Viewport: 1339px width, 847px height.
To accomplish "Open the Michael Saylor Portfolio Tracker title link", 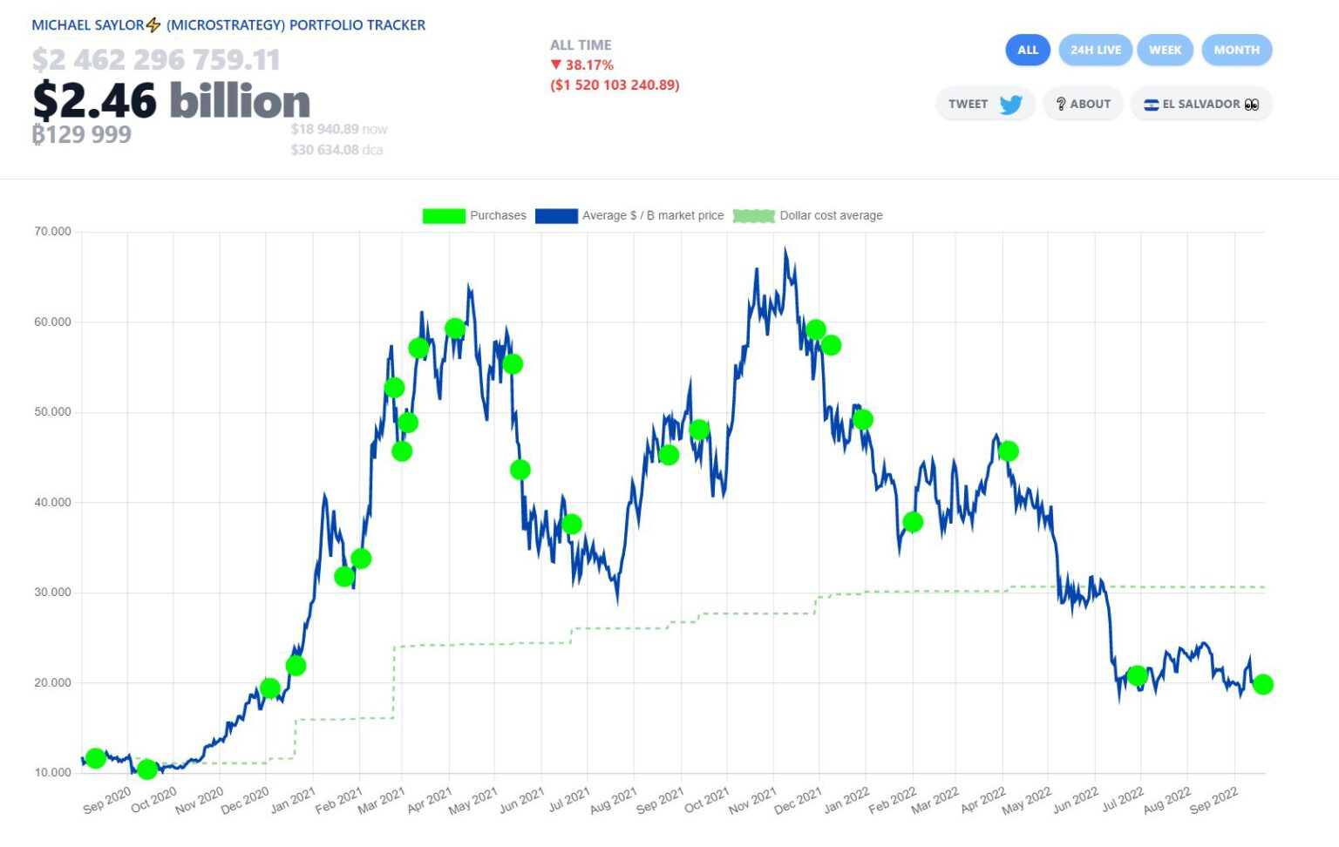I will coord(228,25).
